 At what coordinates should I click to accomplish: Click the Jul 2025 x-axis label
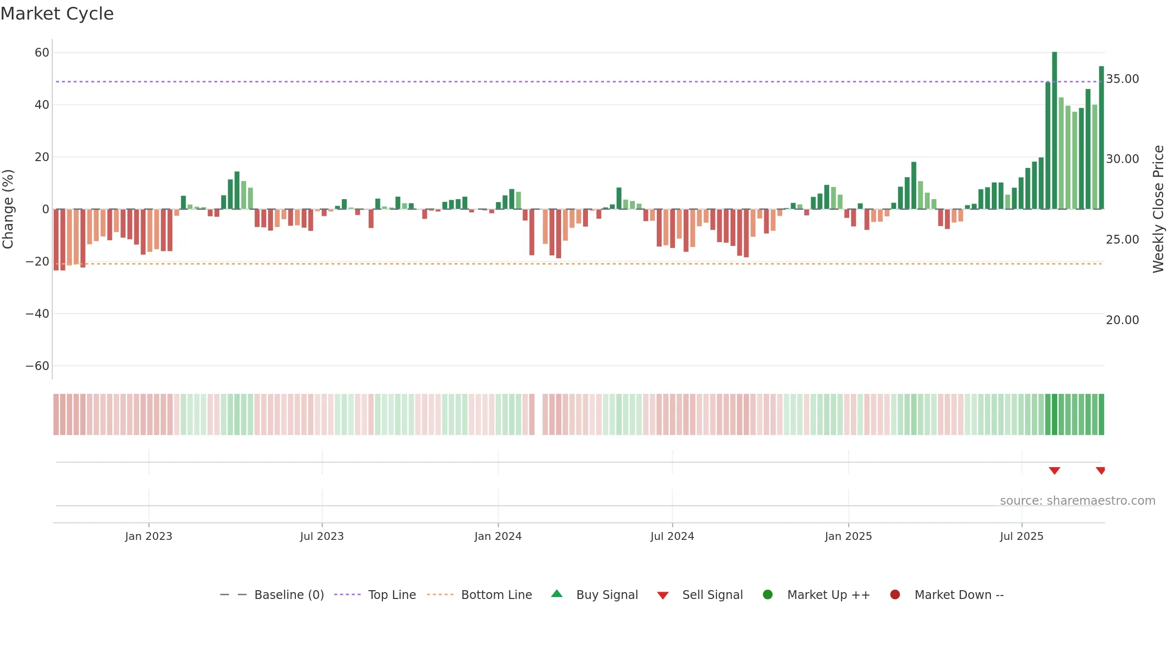1022,536
